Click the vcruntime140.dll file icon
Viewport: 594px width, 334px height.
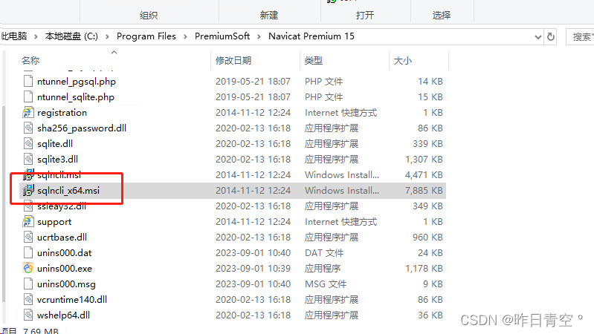pos(28,300)
